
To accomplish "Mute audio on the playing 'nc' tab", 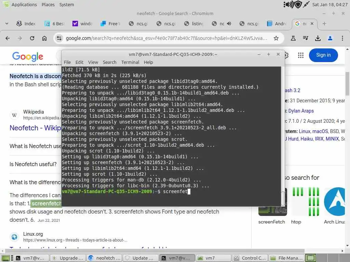I will [x=229, y=24].
